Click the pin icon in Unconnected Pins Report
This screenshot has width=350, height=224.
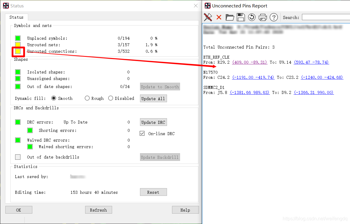[x=208, y=17]
